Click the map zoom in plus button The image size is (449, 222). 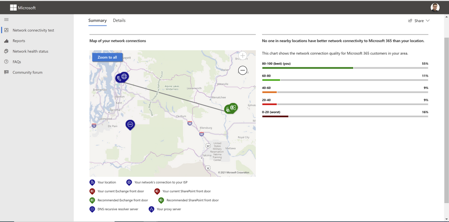tap(243, 56)
